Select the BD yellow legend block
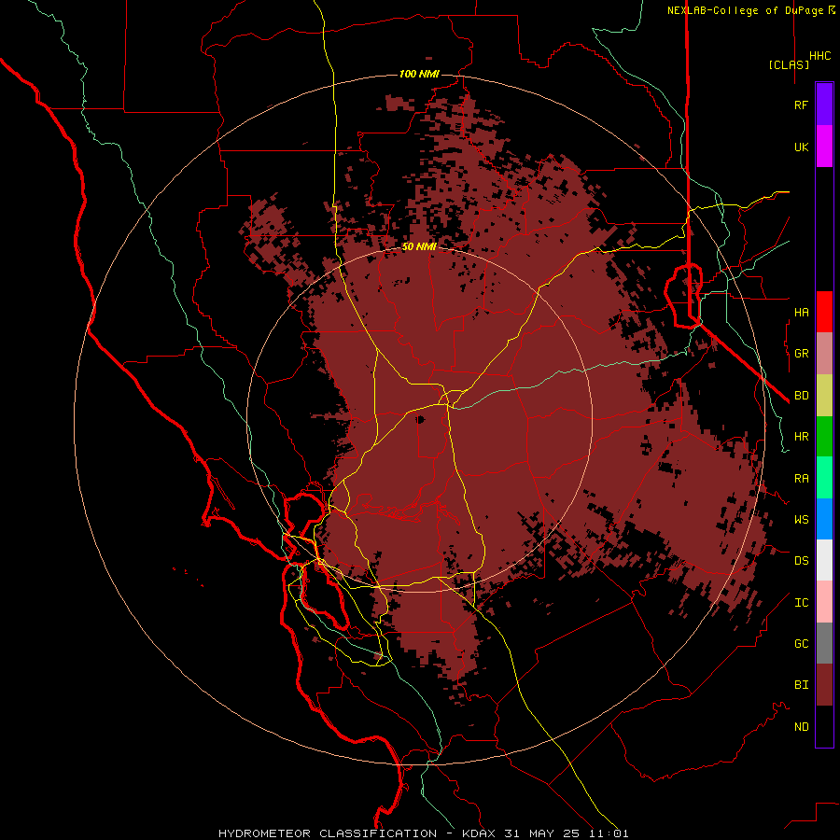This screenshot has width=840, height=840. point(824,396)
